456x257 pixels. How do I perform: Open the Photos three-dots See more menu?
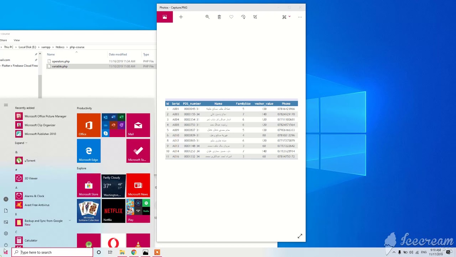(x=300, y=17)
